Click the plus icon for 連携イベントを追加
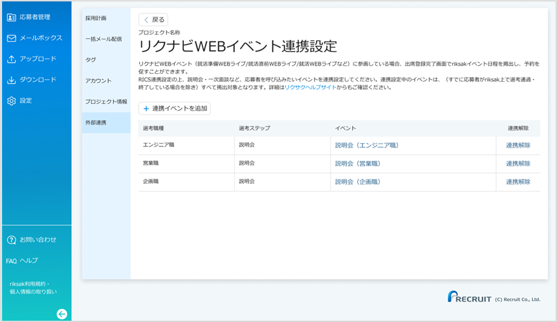The image size is (557, 322). pos(146,108)
